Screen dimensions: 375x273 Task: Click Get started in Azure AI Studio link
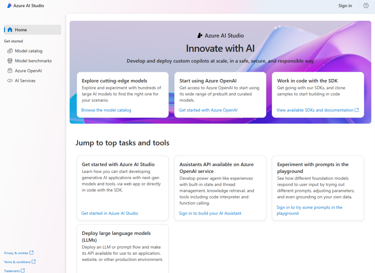pyautogui.click(x=109, y=213)
